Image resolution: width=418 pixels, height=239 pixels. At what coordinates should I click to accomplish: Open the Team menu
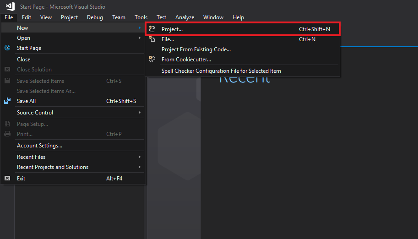[x=119, y=17]
